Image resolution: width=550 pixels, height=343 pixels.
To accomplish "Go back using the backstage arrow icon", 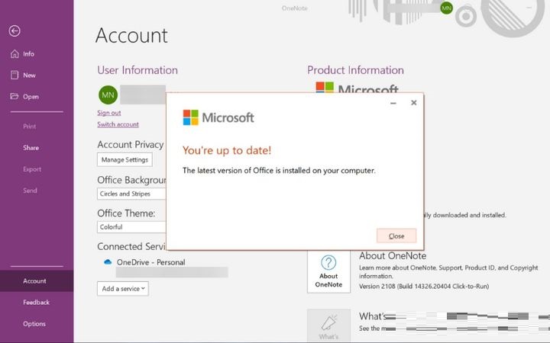I will pyautogui.click(x=15, y=30).
